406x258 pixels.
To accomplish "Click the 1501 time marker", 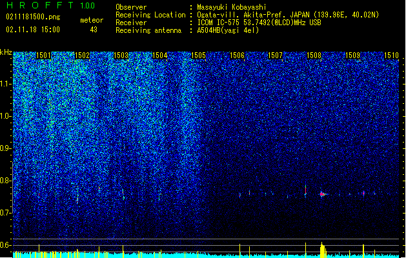I will point(43,55).
